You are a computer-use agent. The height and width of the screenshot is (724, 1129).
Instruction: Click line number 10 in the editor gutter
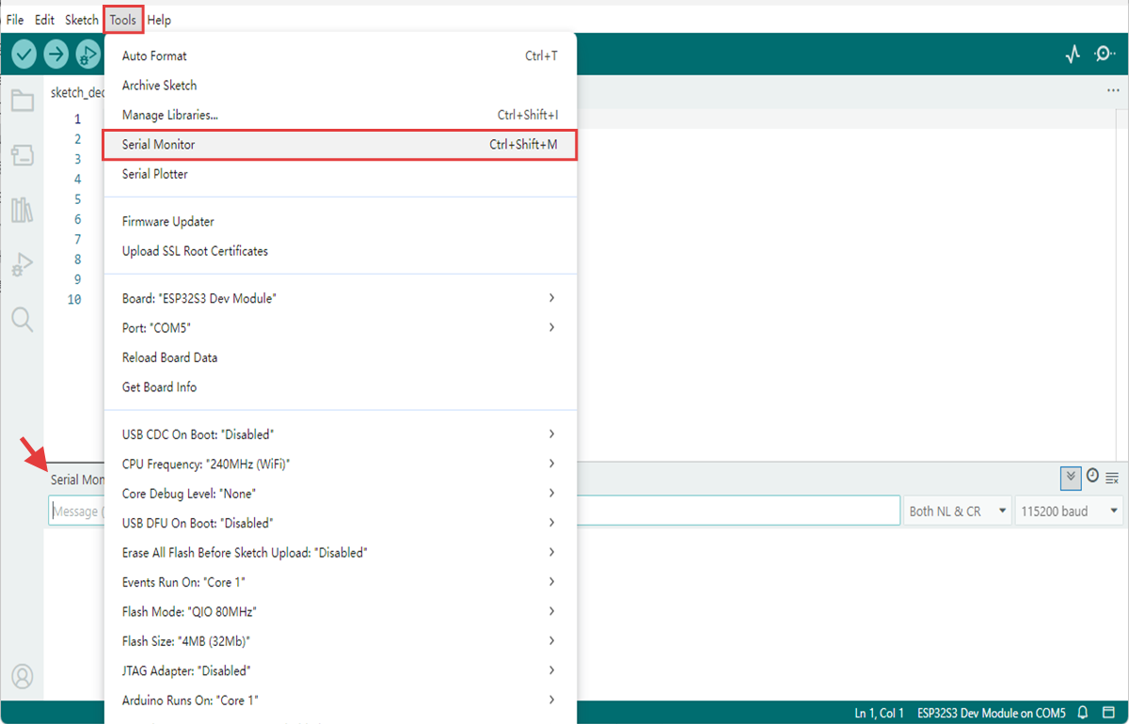coord(74,299)
